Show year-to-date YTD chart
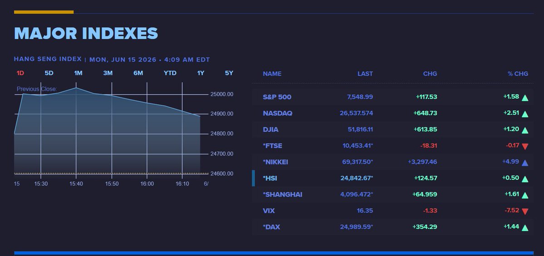This screenshot has width=544, height=256. (170, 73)
